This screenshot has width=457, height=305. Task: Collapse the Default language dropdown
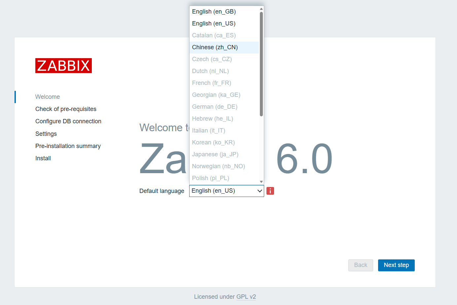(227, 191)
